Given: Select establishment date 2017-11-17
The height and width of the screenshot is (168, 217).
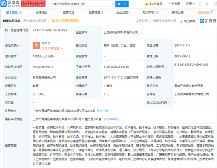Looking at the screenshot, I should 182,45.
